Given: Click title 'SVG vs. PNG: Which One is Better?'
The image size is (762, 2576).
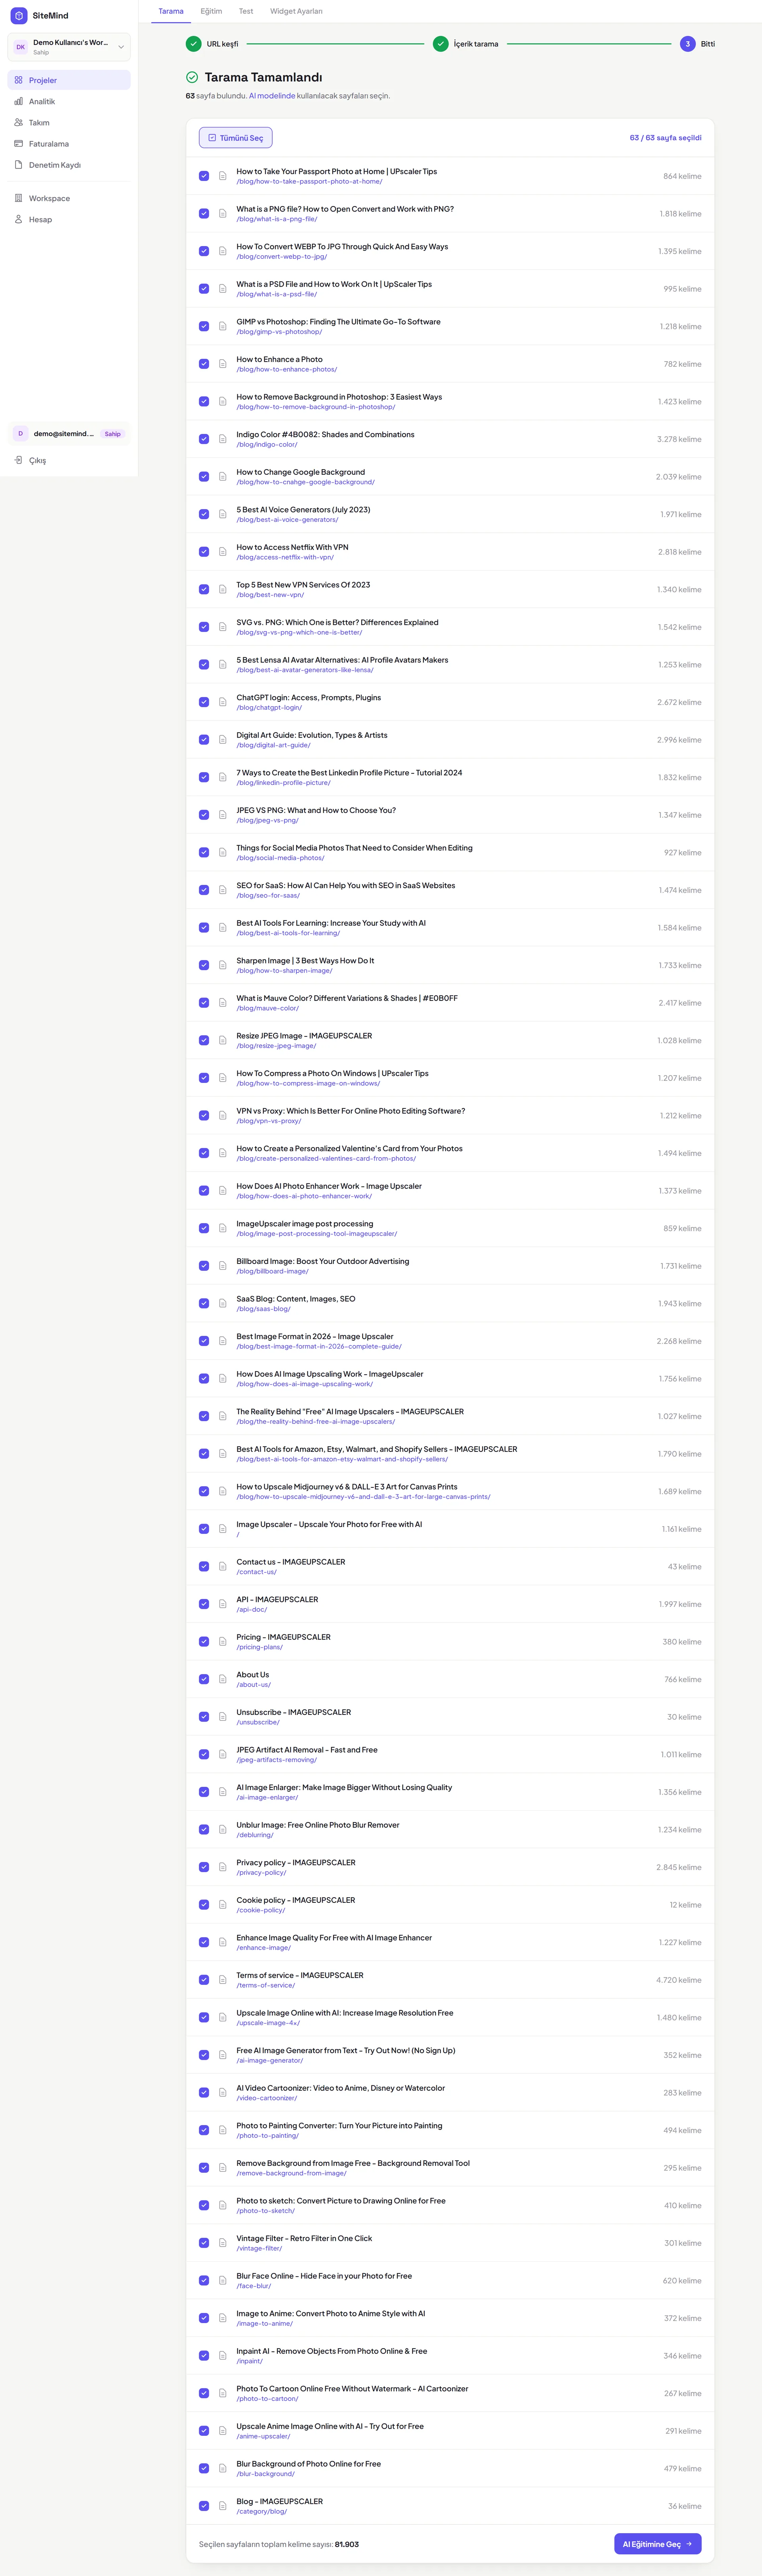Looking at the screenshot, I should [337, 622].
